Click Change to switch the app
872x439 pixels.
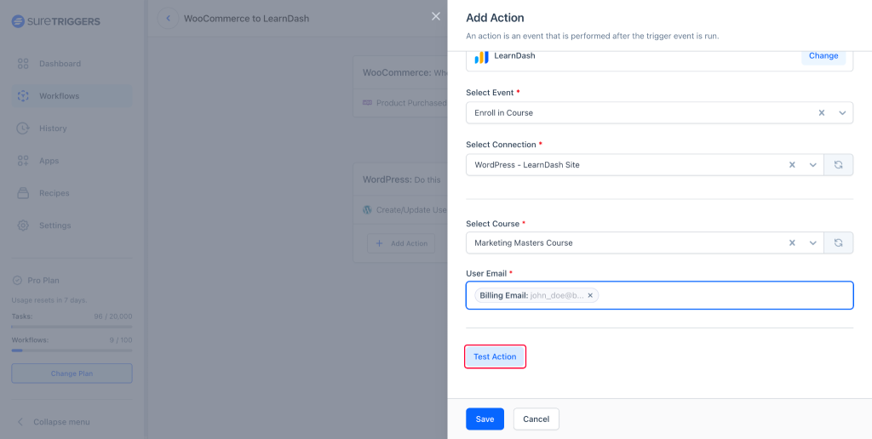[823, 56]
